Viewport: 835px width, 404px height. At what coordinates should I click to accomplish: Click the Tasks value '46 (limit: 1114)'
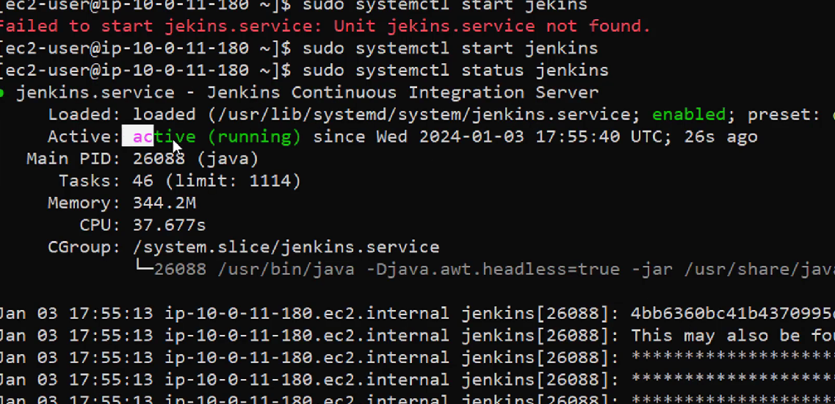point(217,181)
